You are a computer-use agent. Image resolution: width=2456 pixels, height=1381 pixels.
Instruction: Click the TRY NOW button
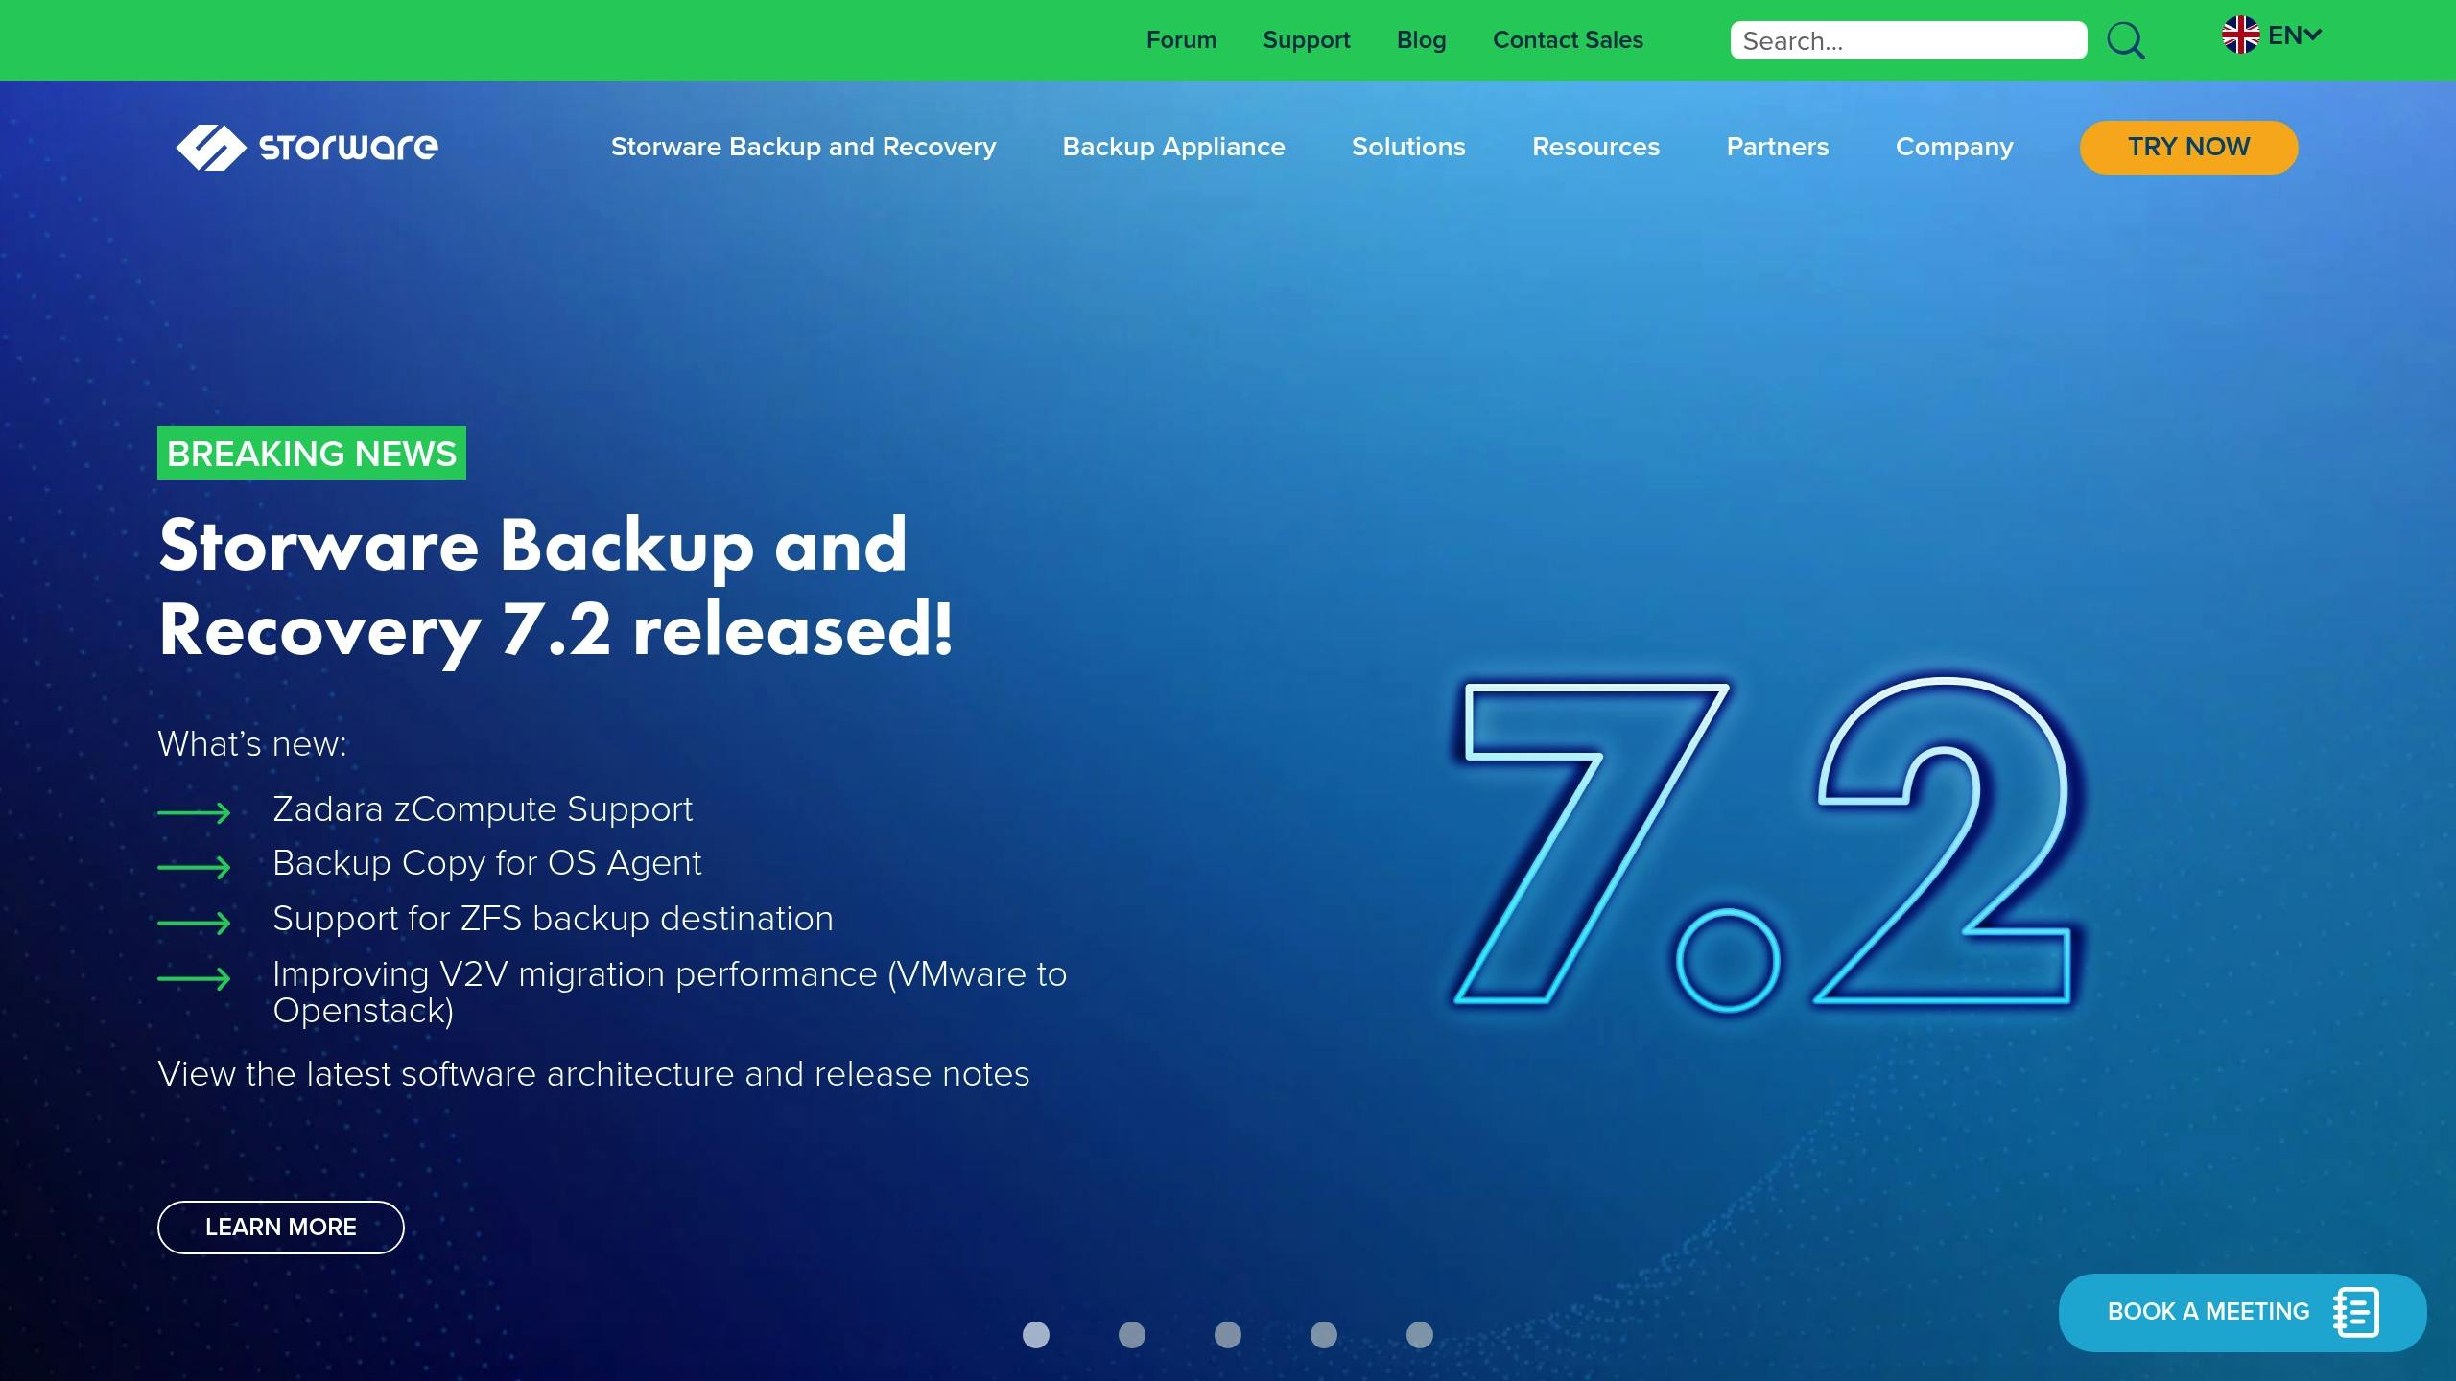tap(2187, 147)
